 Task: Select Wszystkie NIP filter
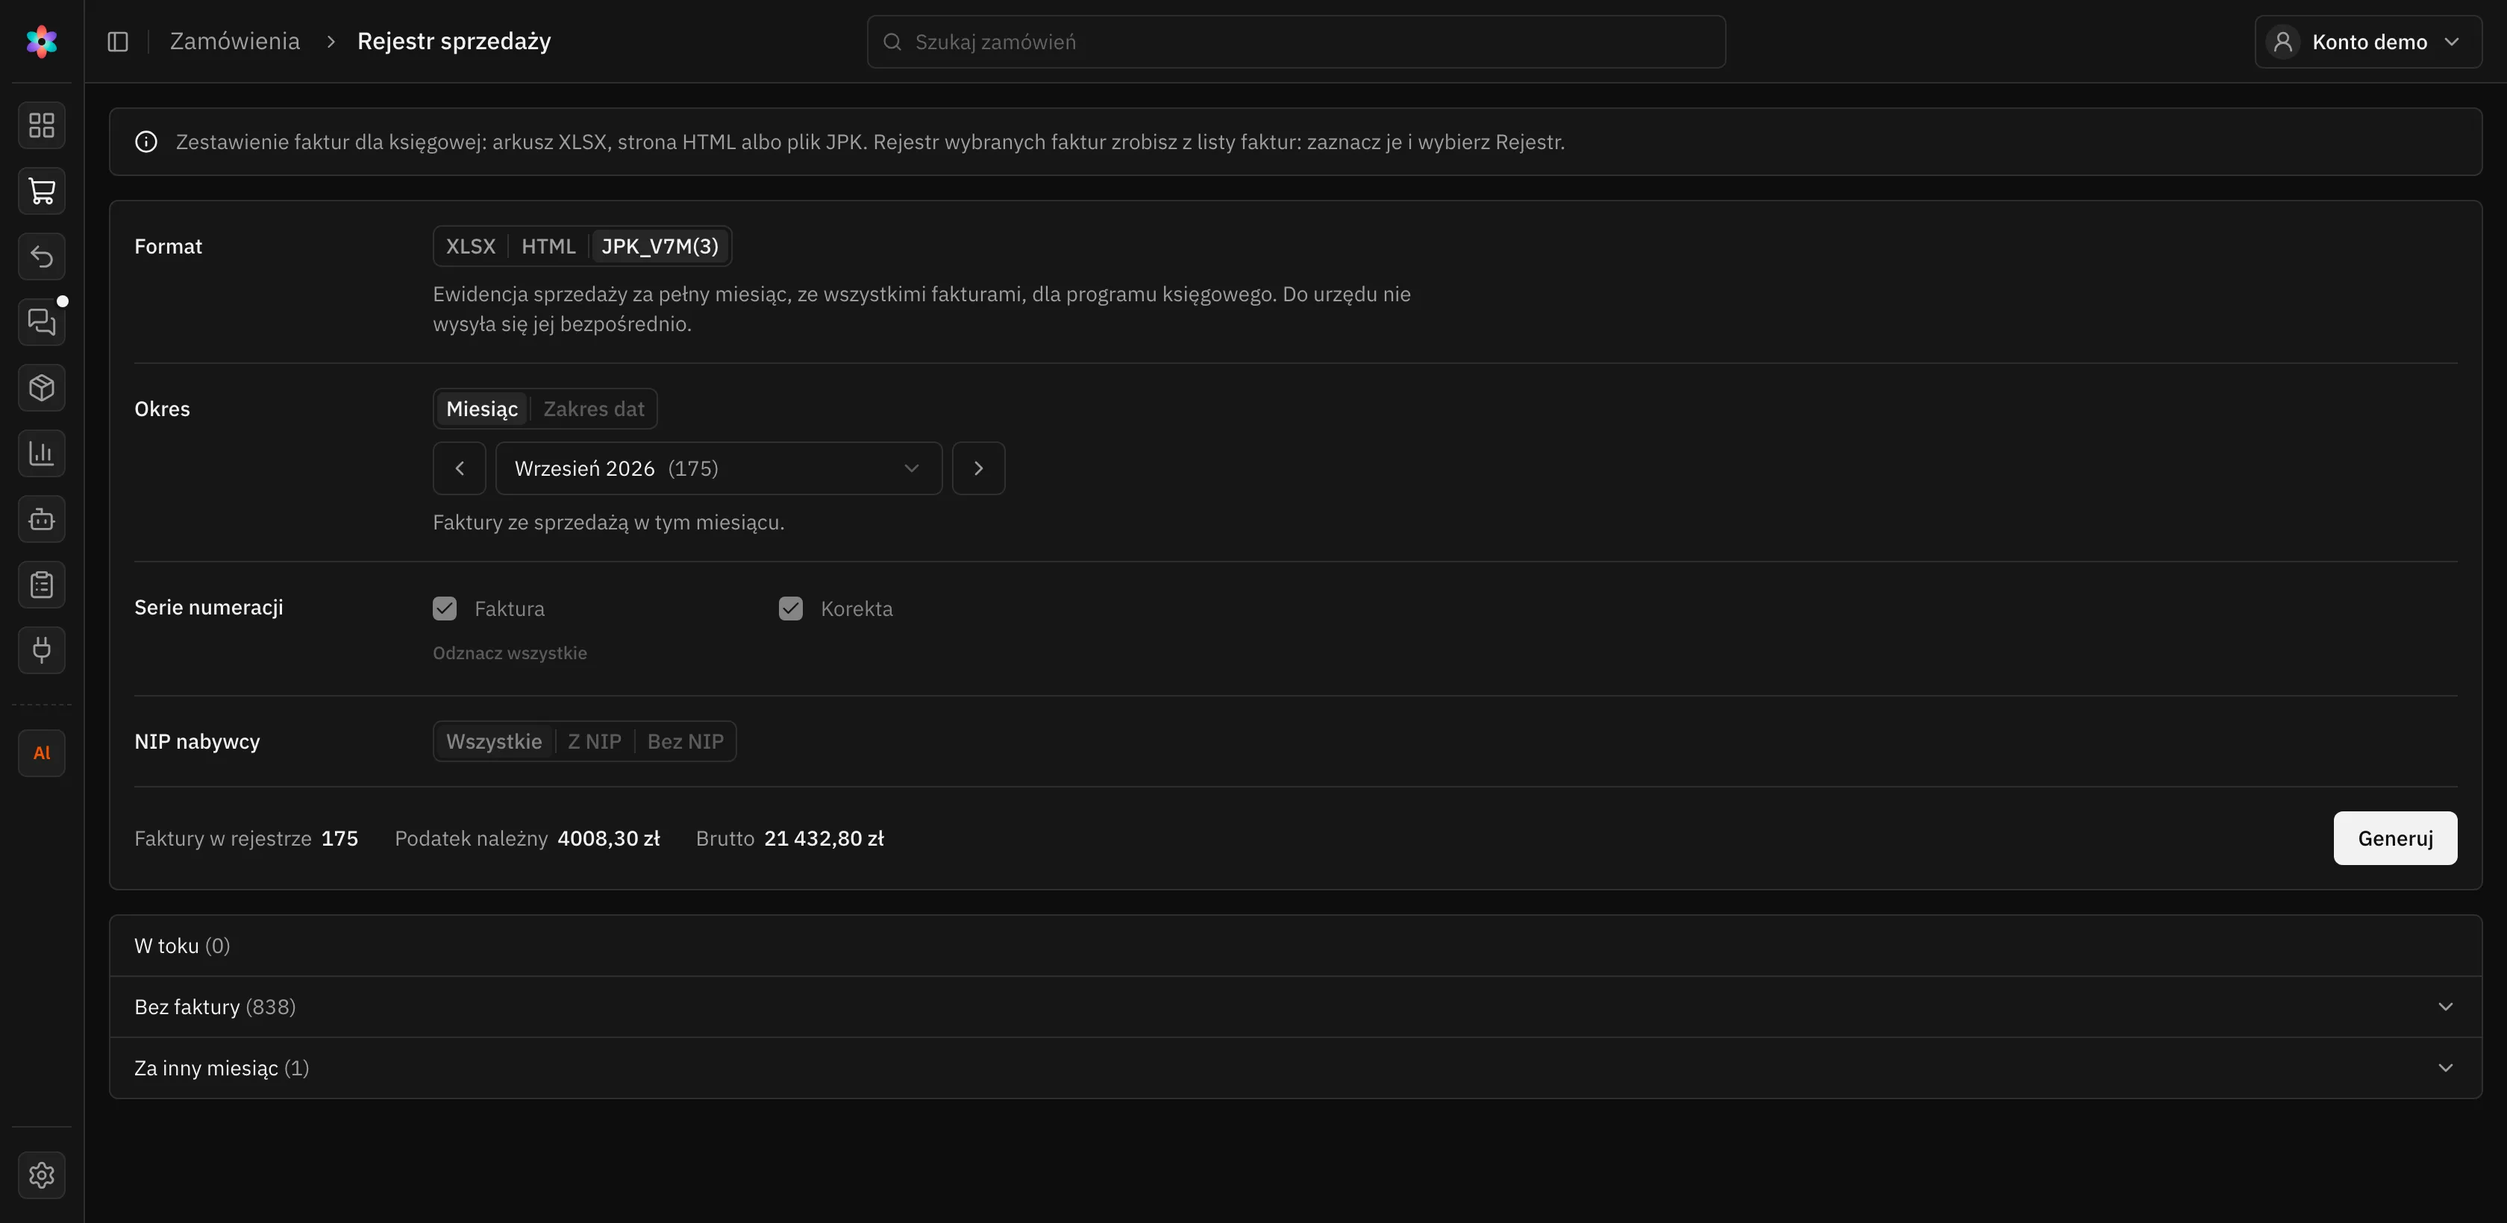(x=495, y=741)
